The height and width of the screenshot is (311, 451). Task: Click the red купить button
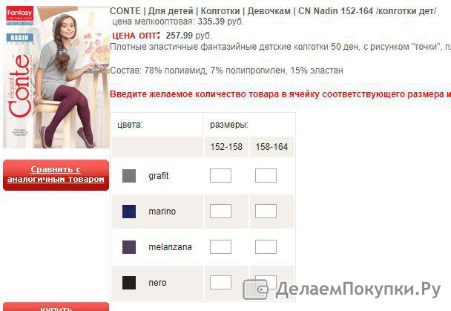[x=56, y=307]
